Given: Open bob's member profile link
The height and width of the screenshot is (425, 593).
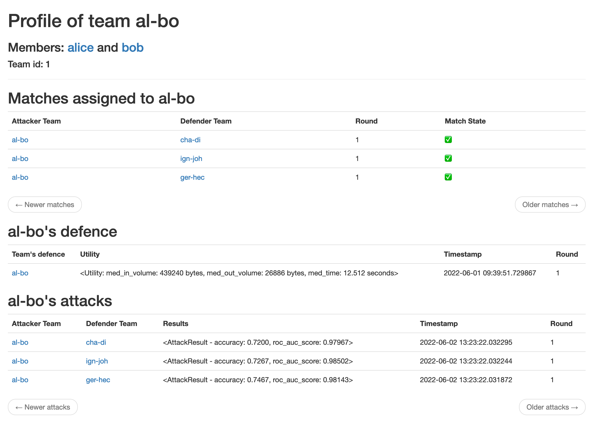Looking at the screenshot, I should [x=133, y=48].
